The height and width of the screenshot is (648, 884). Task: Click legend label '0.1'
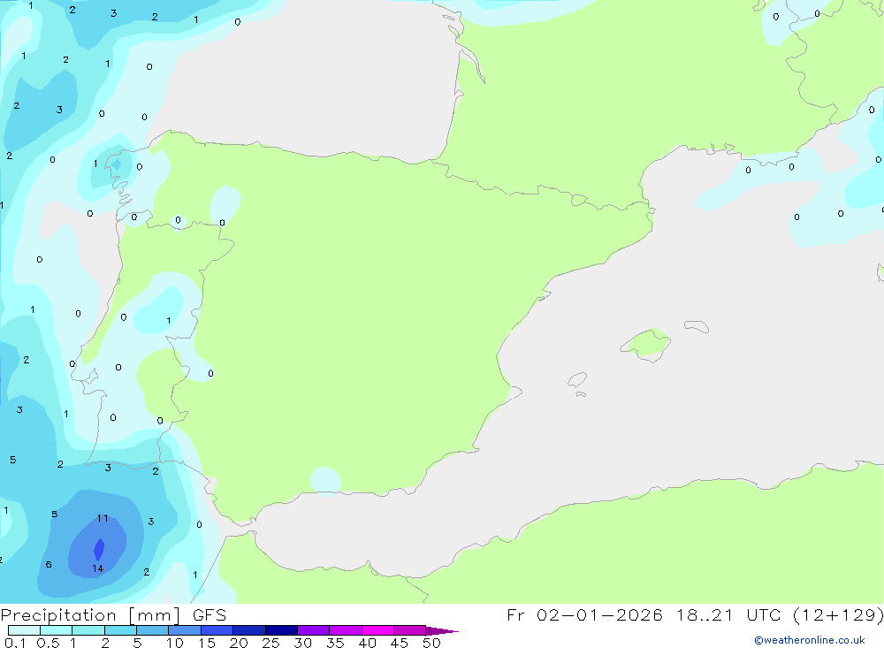click(15, 643)
